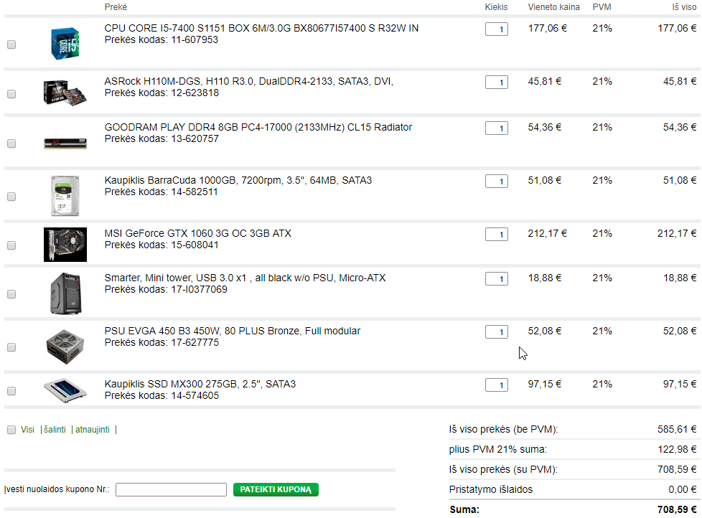The height and width of the screenshot is (518, 702).
Task: Open the MX300 SSD product image
Action: (x=65, y=390)
